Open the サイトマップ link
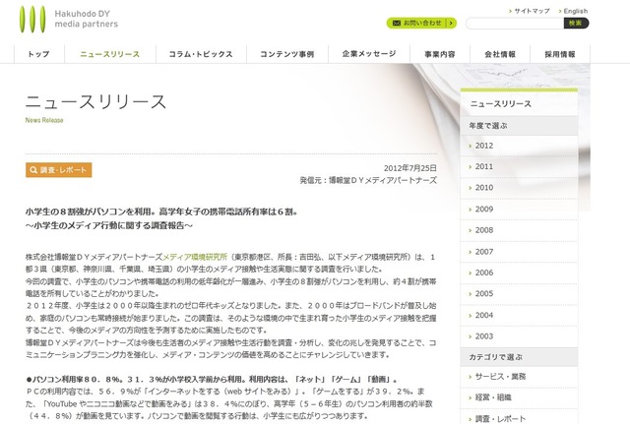 [x=532, y=11]
